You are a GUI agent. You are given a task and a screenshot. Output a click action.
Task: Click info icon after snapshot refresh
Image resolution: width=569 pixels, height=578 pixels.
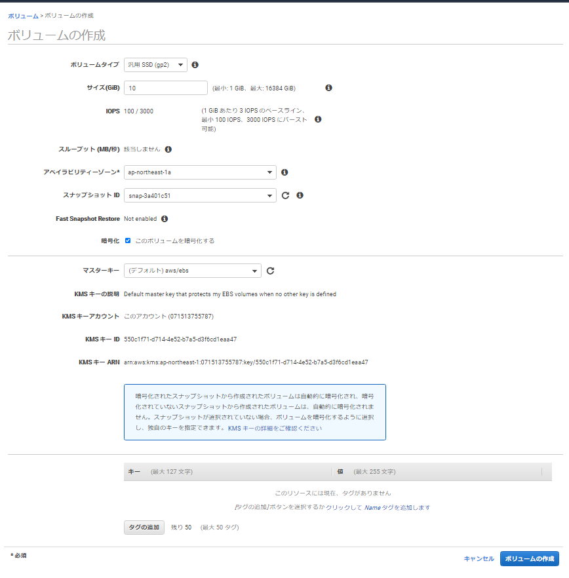(300, 195)
